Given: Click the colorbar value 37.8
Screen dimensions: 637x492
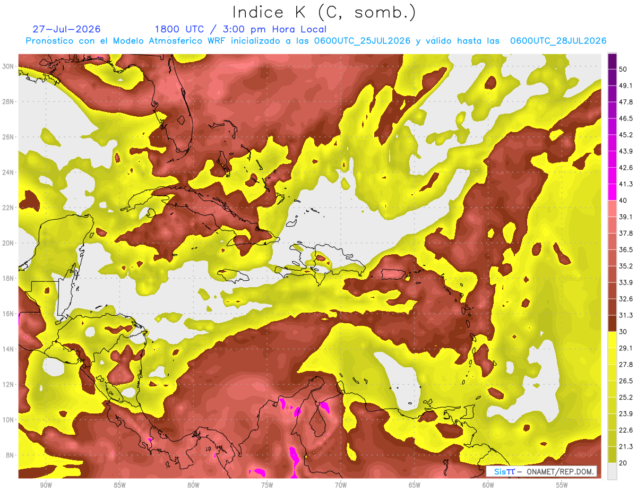Looking at the screenshot, I should click(626, 233).
